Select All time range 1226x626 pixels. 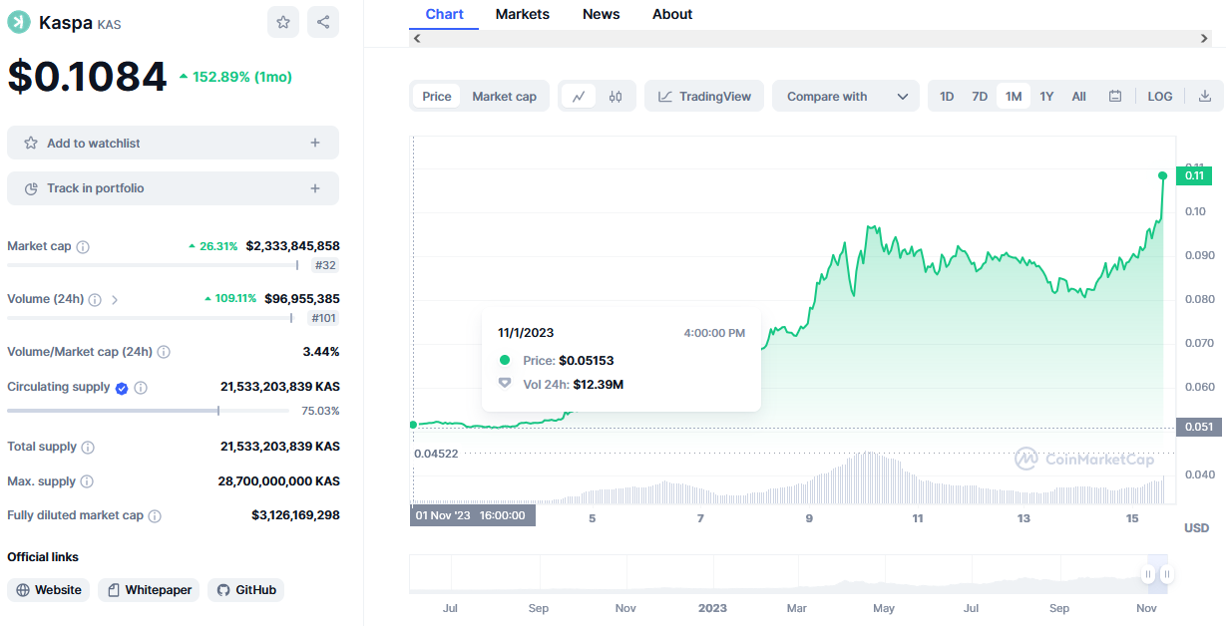click(x=1079, y=97)
